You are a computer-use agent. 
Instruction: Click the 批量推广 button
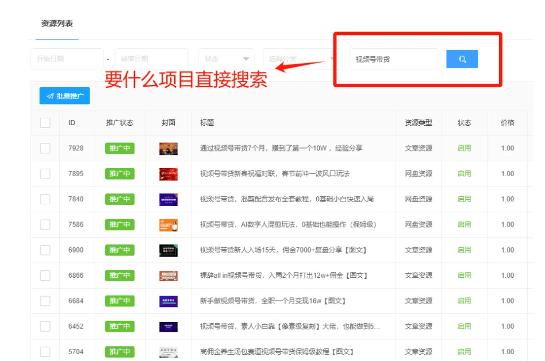(64, 96)
